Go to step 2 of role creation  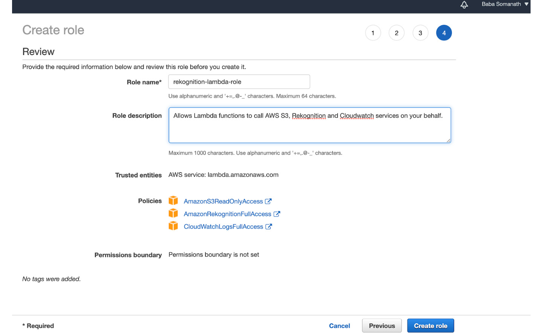tap(396, 33)
